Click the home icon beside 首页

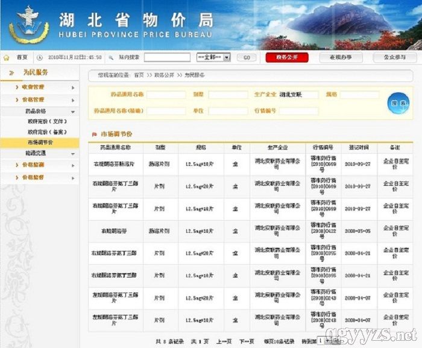pyautogui.click(x=6, y=57)
